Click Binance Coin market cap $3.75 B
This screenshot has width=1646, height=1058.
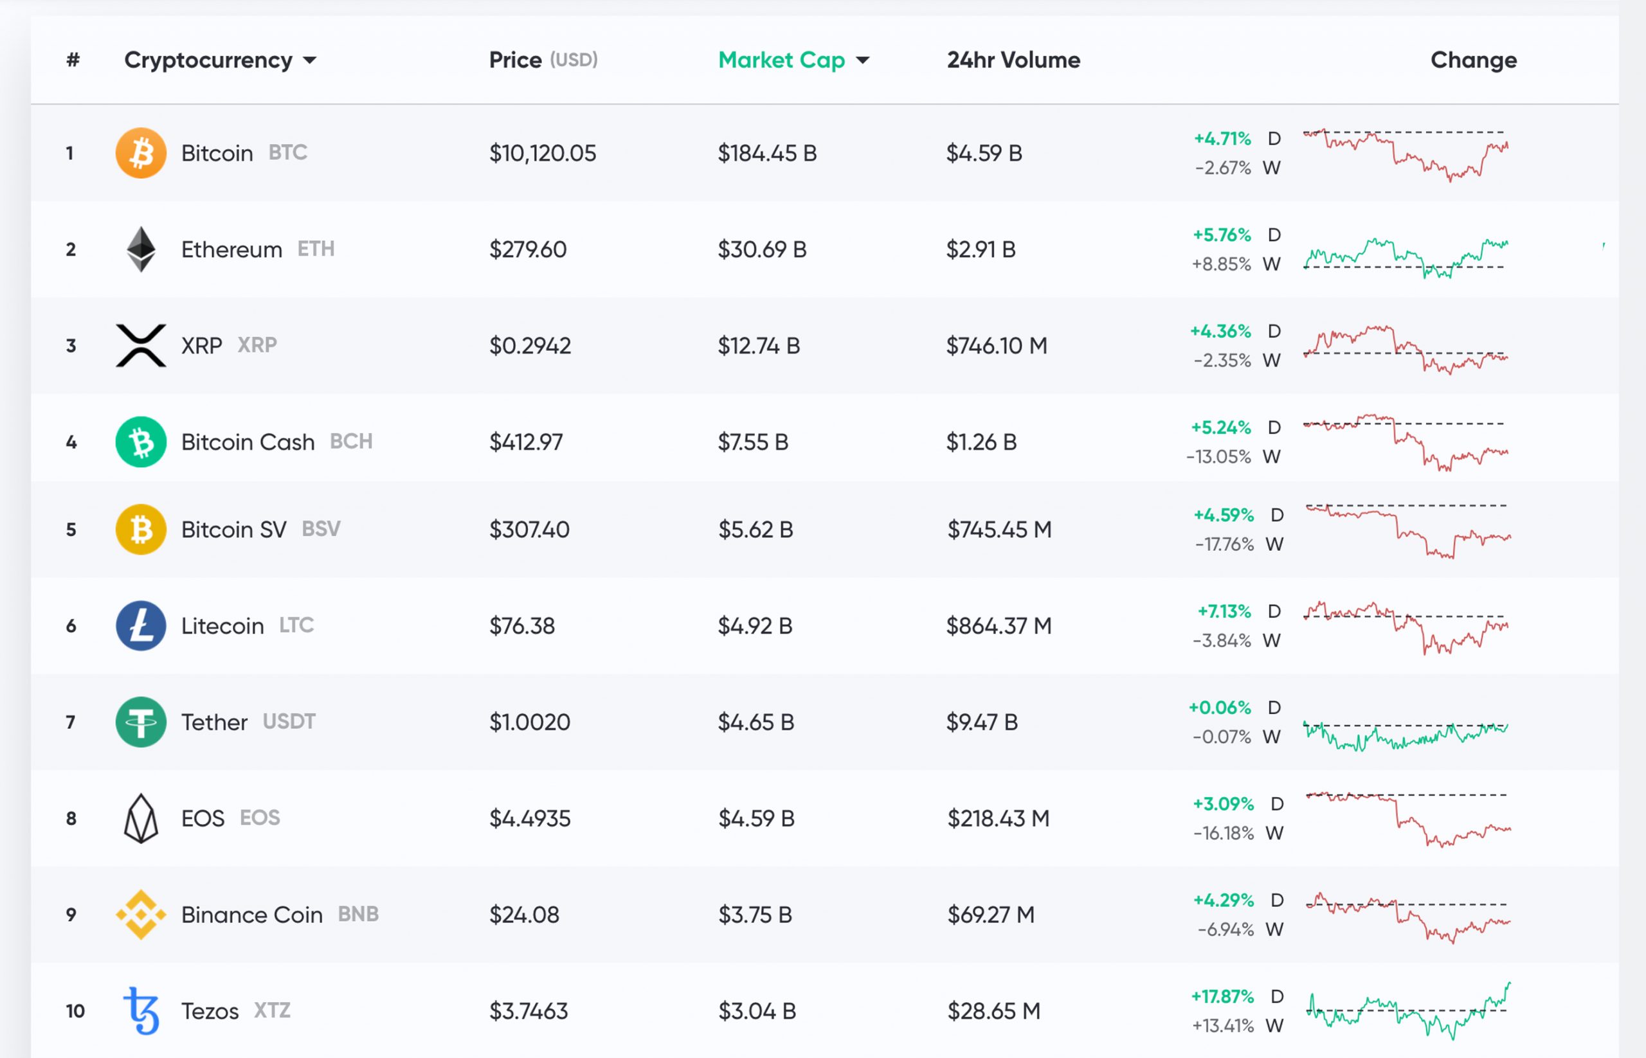tap(755, 915)
